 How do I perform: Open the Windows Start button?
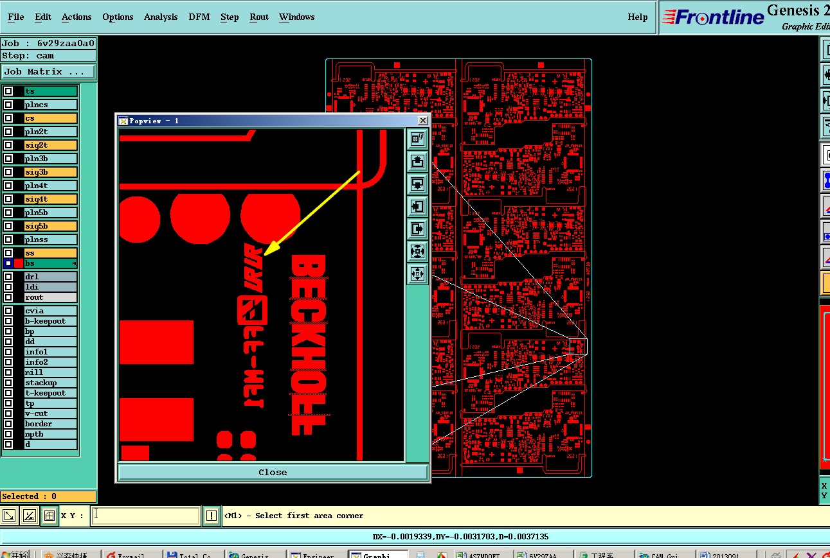point(15,555)
